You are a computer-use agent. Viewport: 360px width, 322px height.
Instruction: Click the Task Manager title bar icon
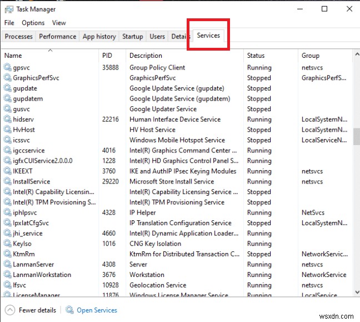click(x=9, y=9)
